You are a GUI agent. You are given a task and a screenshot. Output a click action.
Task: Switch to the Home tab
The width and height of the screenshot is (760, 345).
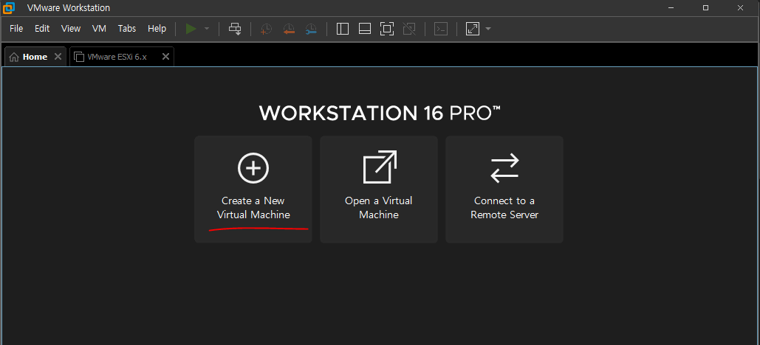click(35, 57)
